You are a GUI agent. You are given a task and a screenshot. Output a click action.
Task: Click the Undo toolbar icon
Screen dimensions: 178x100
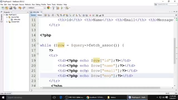20,8
